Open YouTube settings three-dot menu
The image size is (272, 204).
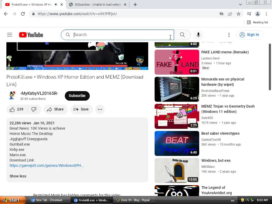tap(229, 35)
